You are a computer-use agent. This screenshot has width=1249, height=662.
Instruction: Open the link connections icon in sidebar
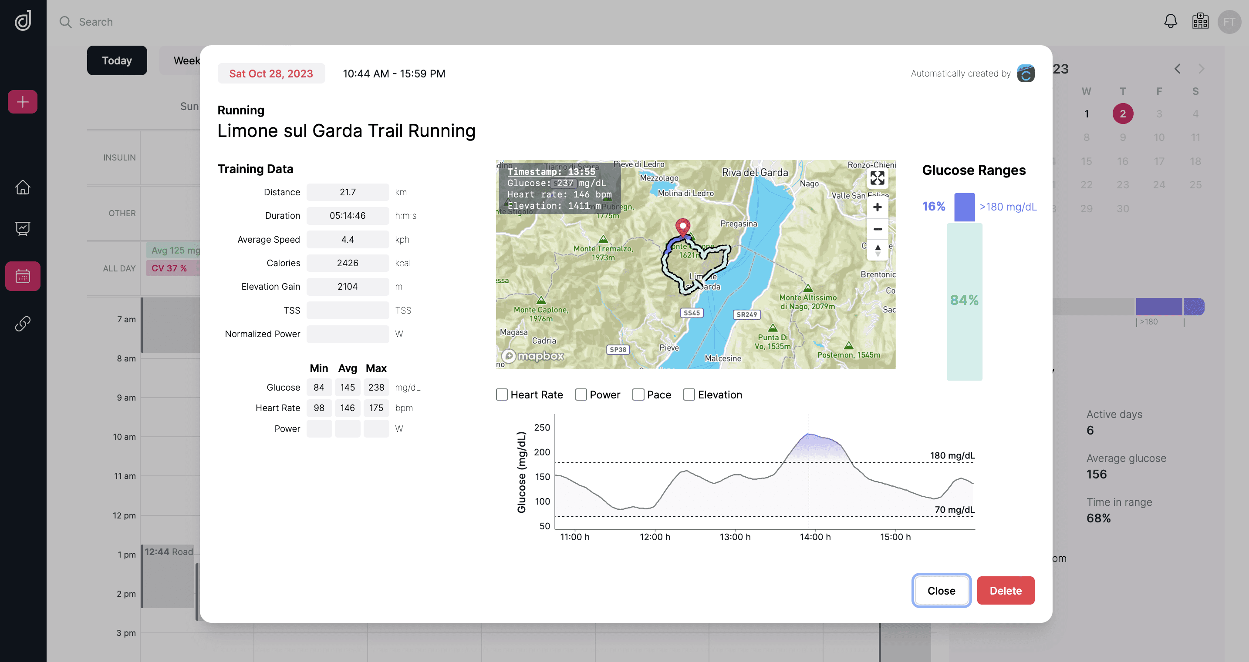click(x=22, y=324)
